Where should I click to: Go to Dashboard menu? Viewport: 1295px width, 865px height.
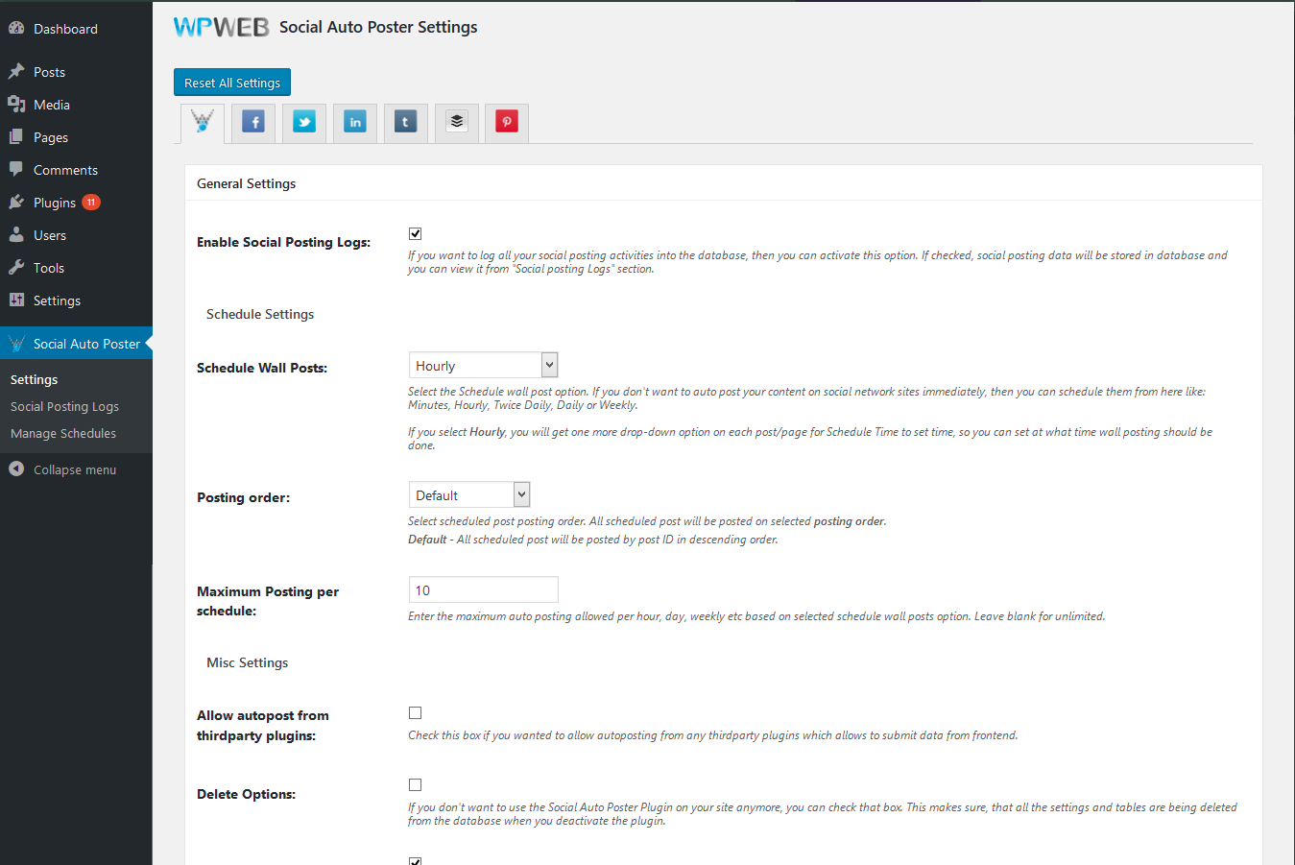pos(65,29)
